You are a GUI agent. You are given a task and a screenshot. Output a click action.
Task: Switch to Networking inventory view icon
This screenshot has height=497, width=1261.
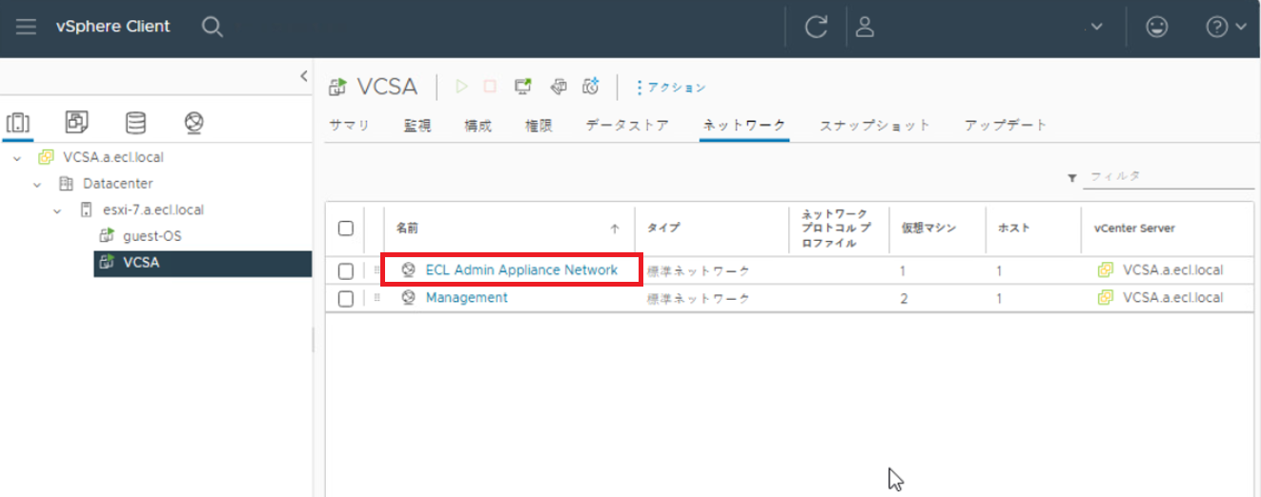(194, 122)
